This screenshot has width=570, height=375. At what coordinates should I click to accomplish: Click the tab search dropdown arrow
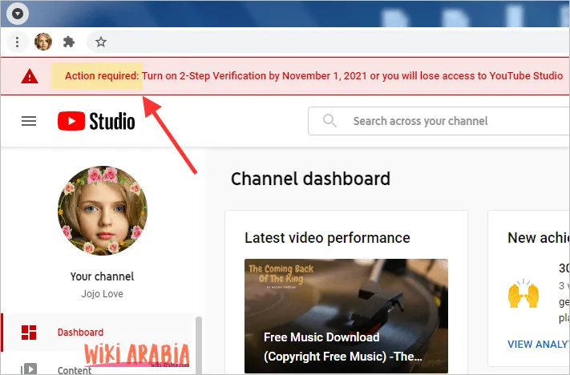pyautogui.click(x=18, y=14)
